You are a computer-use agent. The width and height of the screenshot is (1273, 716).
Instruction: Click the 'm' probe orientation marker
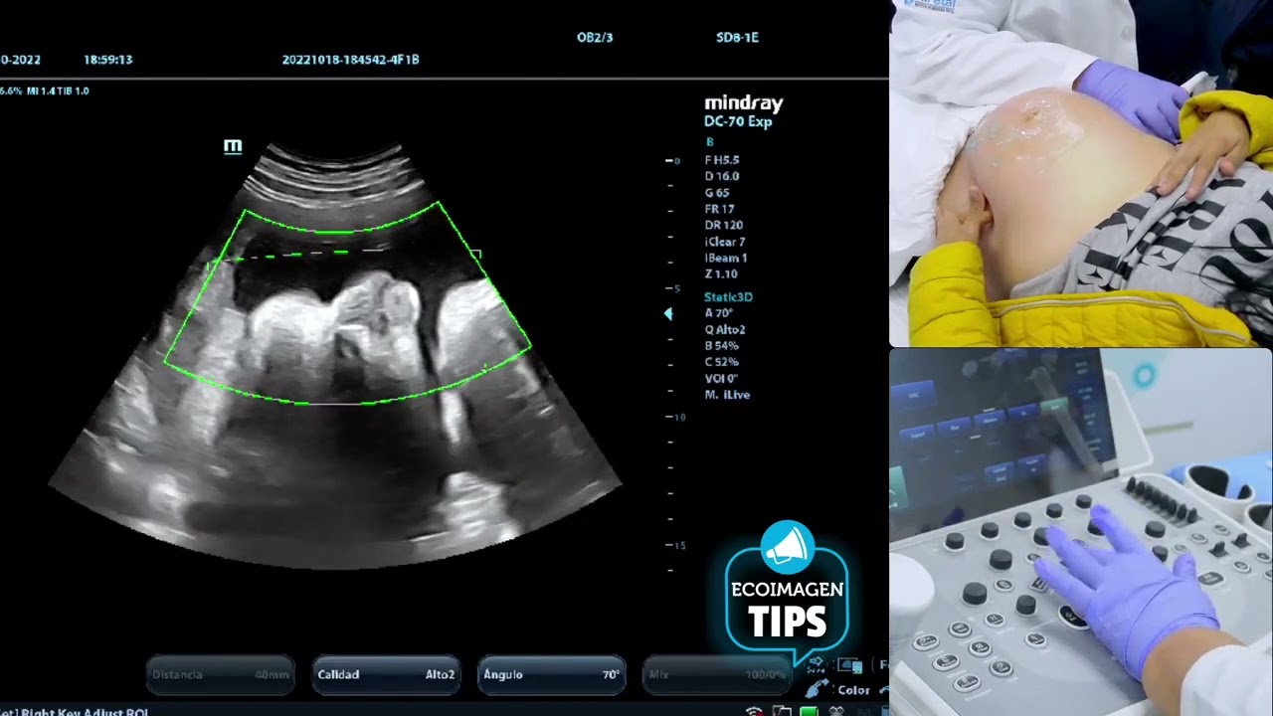pos(233,147)
